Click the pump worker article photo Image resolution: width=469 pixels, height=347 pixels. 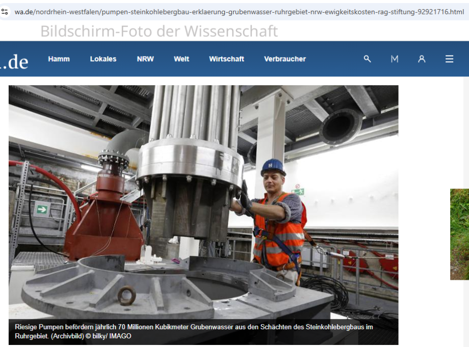point(203,204)
